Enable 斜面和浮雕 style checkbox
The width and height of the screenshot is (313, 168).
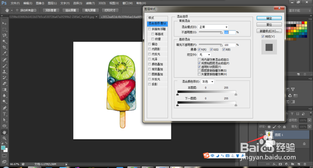pos(150,29)
